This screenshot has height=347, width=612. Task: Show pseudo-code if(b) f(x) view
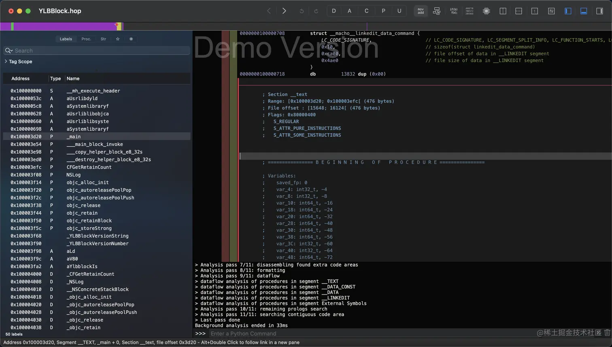tap(454, 11)
